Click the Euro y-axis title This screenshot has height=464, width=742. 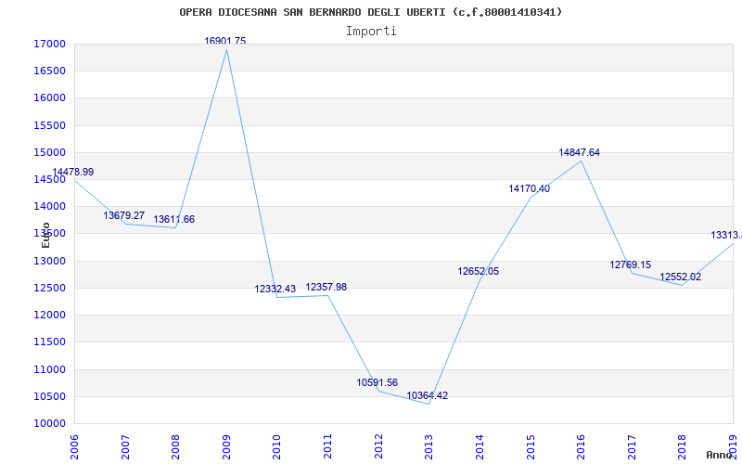(45, 235)
